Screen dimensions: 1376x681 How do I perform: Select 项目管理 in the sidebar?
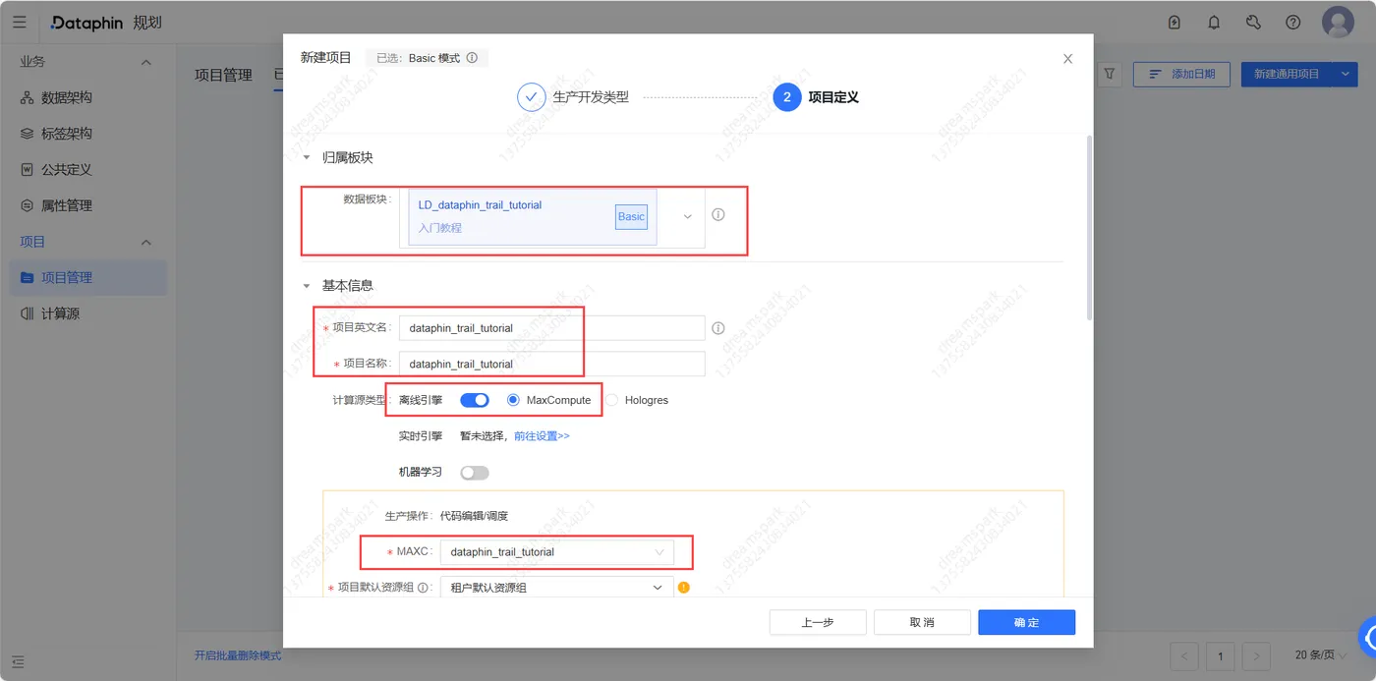pos(86,277)
